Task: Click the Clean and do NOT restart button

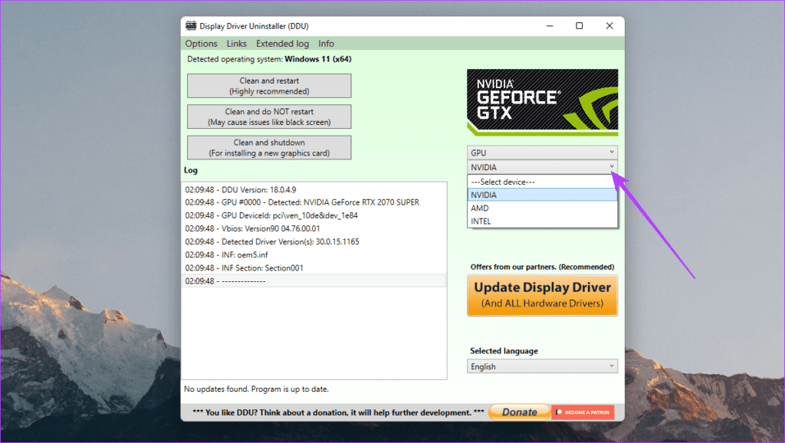Action: (x=269, y=116)
